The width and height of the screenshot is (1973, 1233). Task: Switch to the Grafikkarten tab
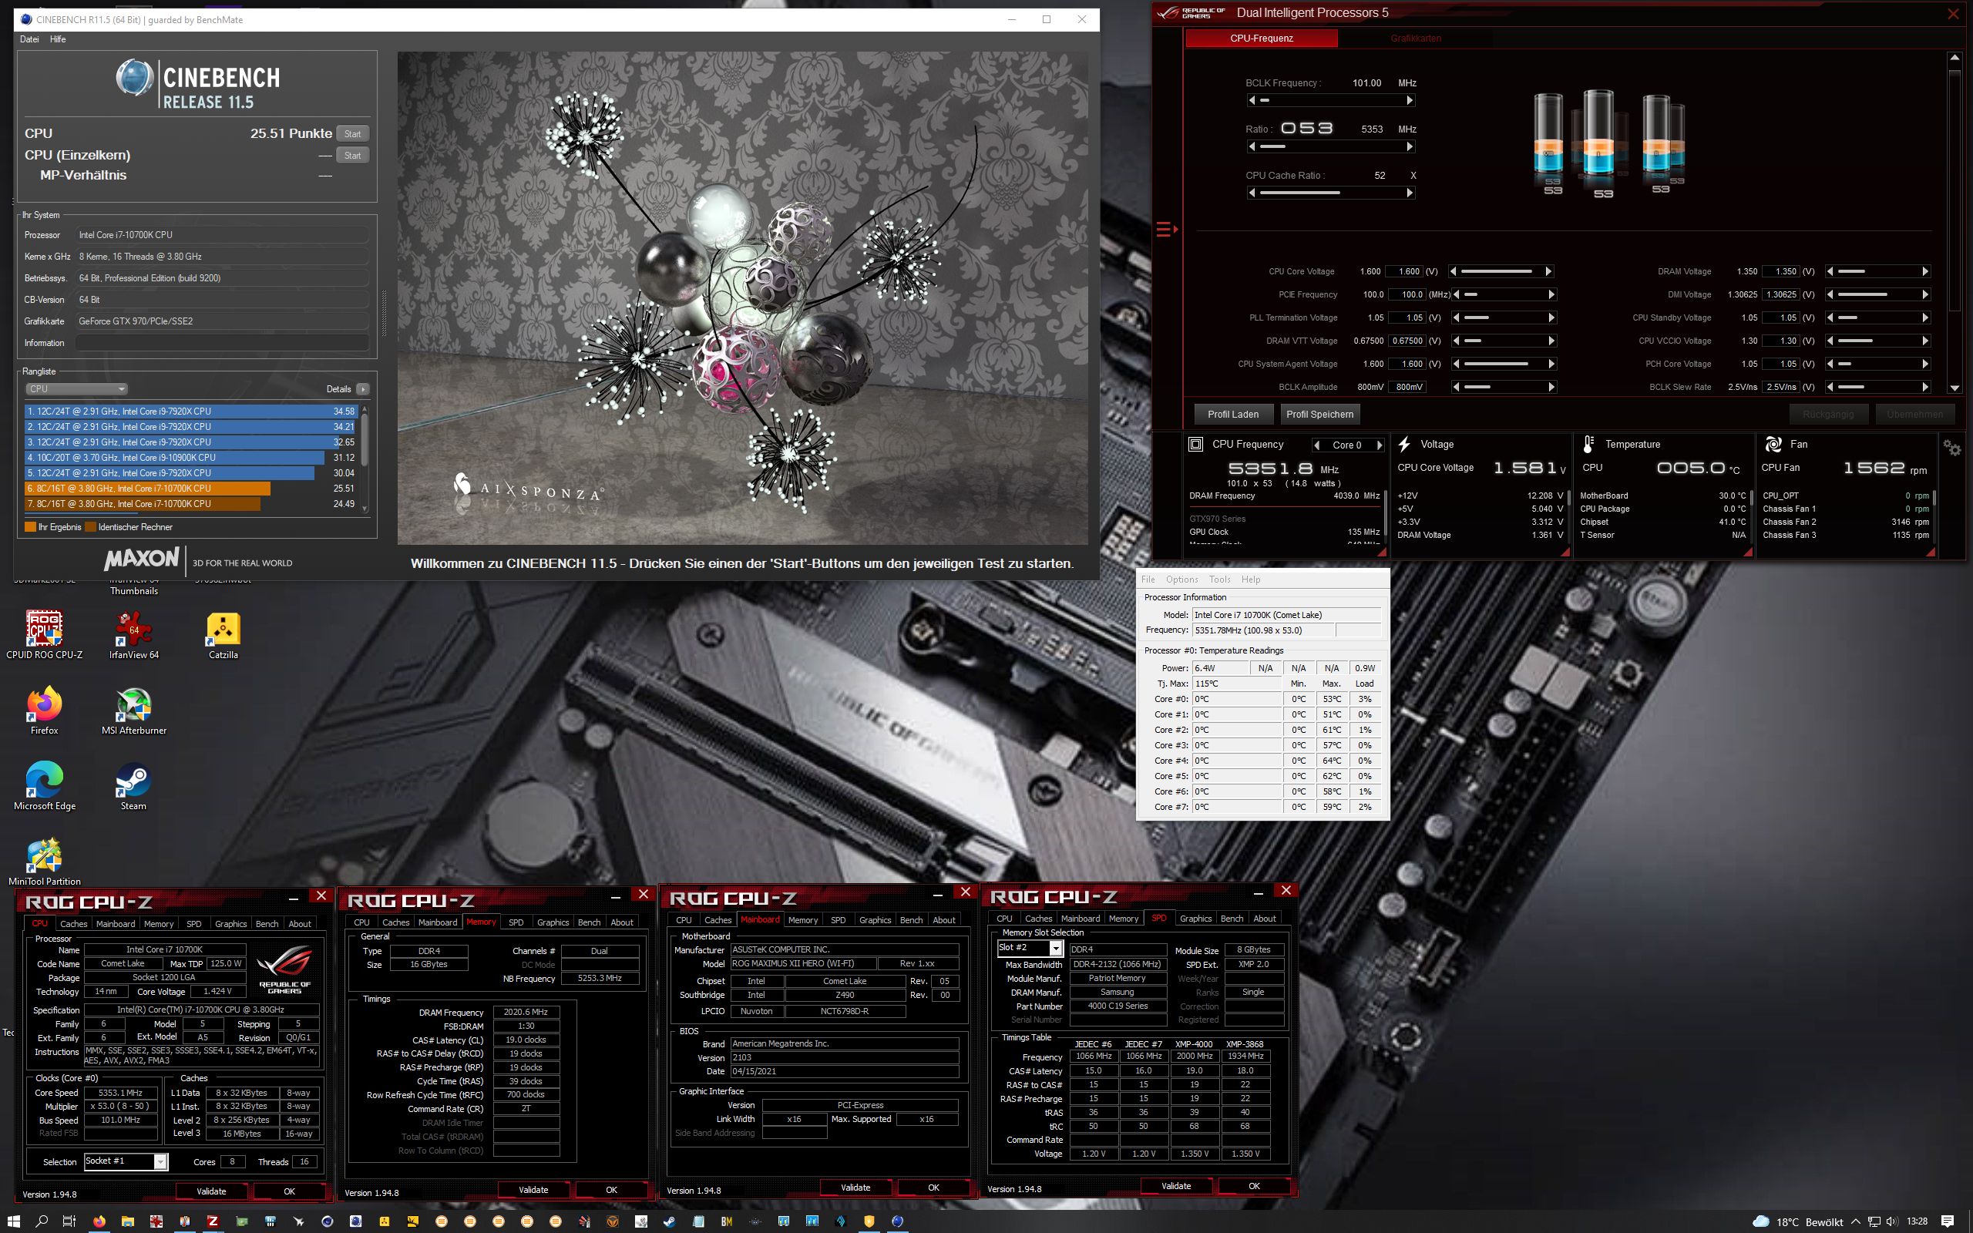click(x=1415, y=39)
